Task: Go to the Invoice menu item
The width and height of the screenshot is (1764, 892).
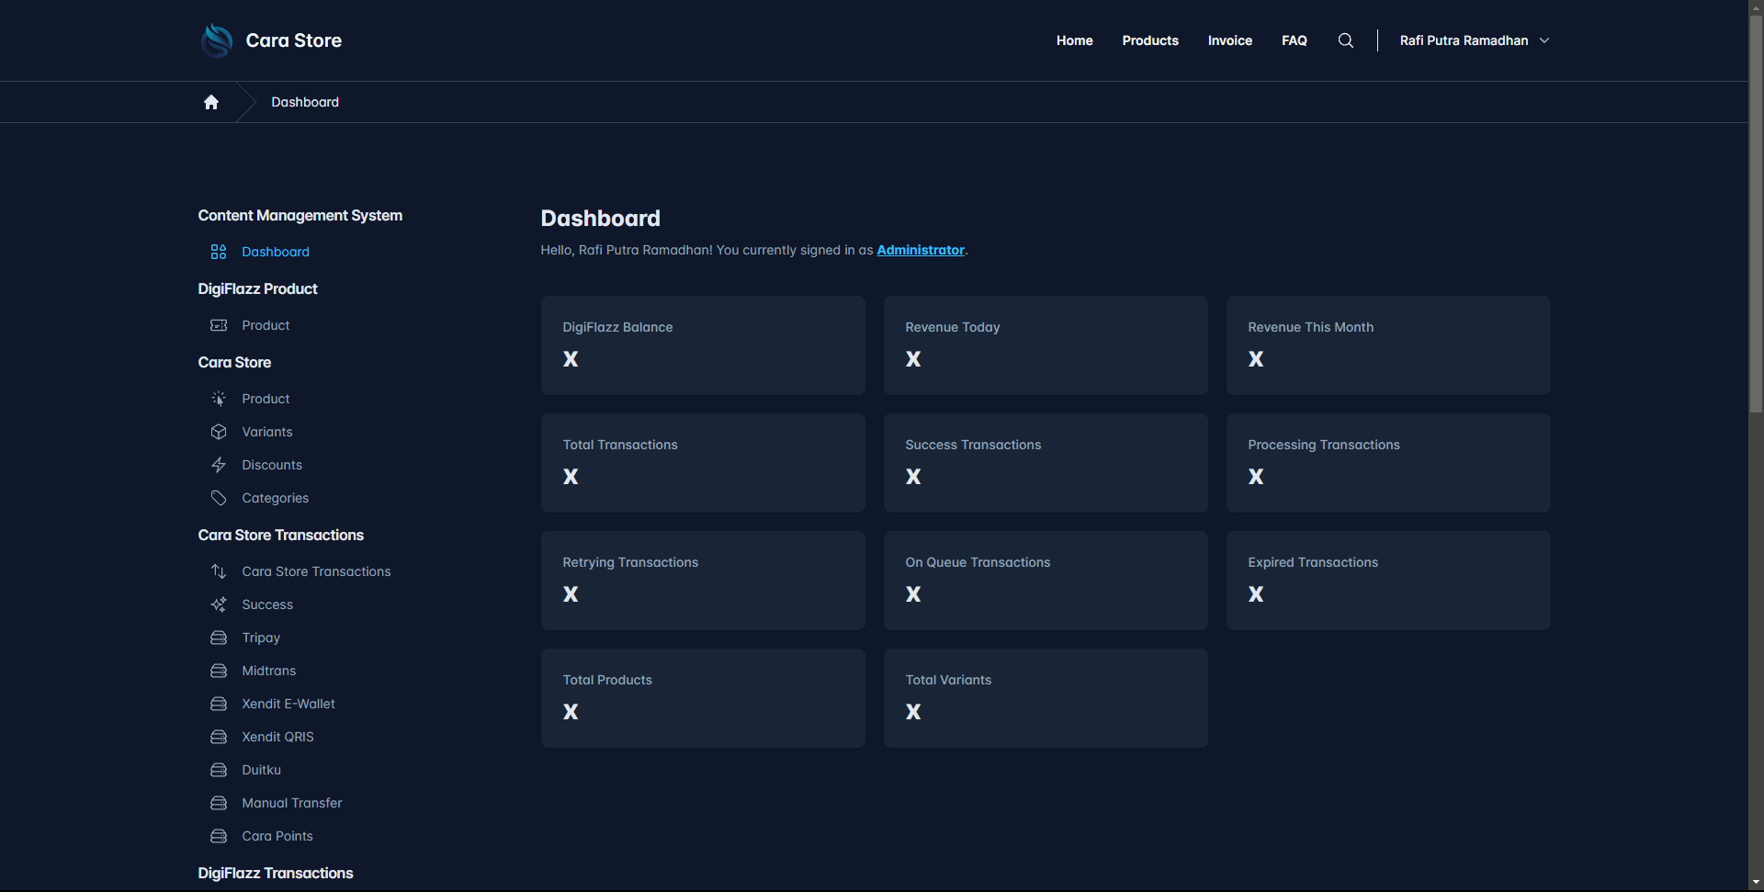Action: (1229, 40)
